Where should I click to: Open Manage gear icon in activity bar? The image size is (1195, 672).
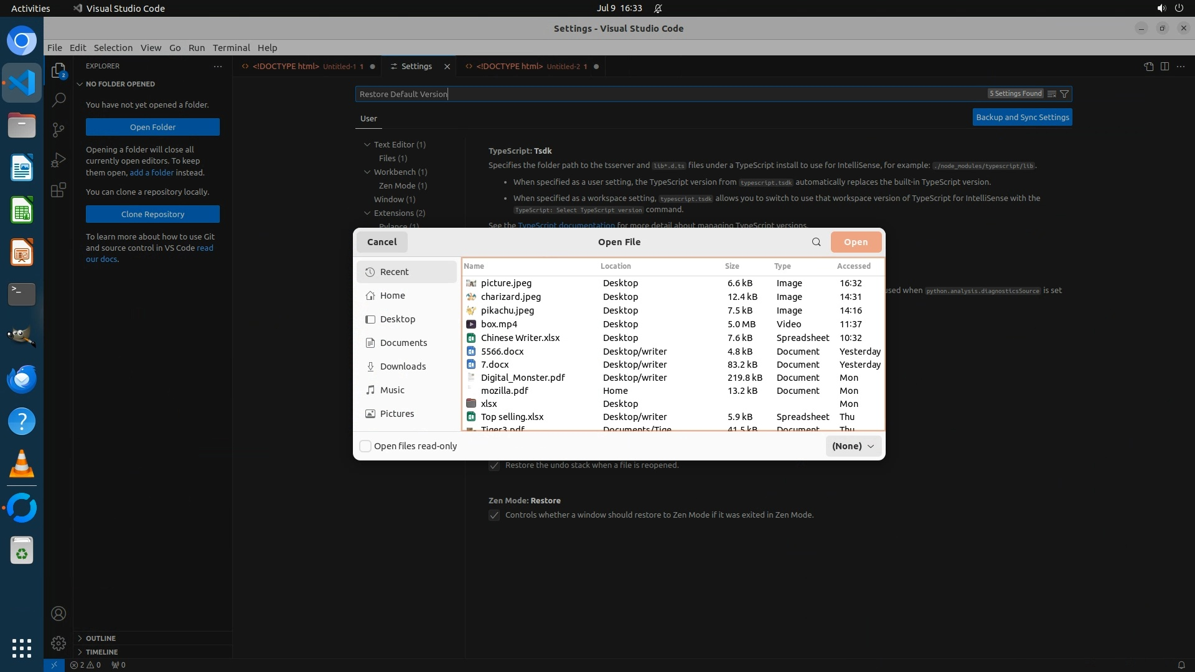click(59, 643)
